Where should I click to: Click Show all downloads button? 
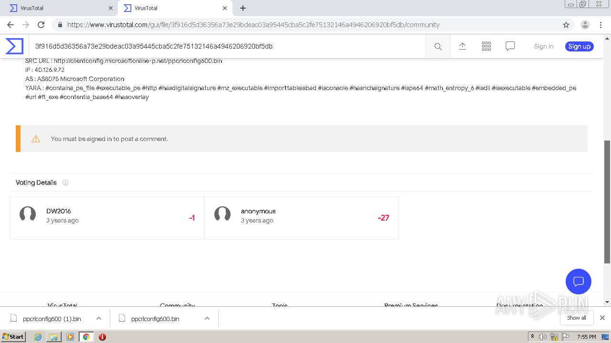[577, 318]
